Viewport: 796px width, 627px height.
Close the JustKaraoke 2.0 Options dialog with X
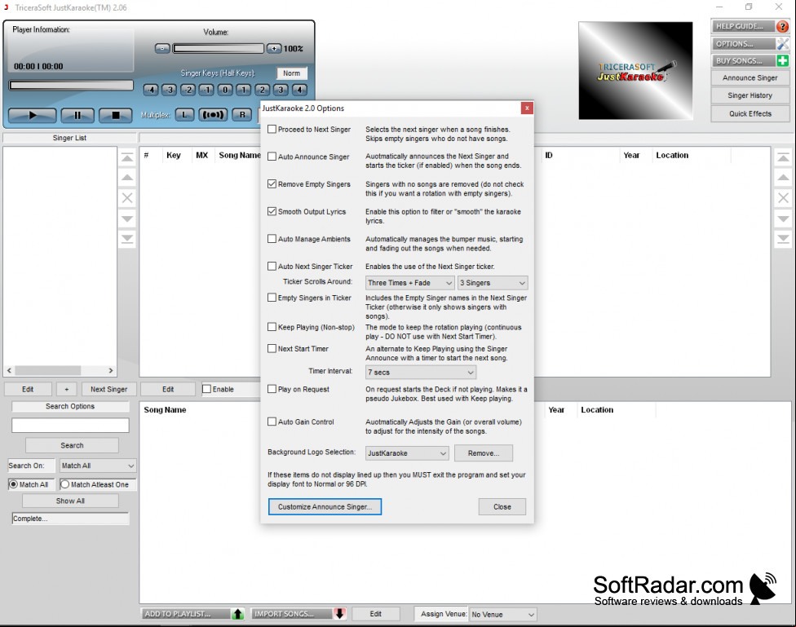click(527, 108)
